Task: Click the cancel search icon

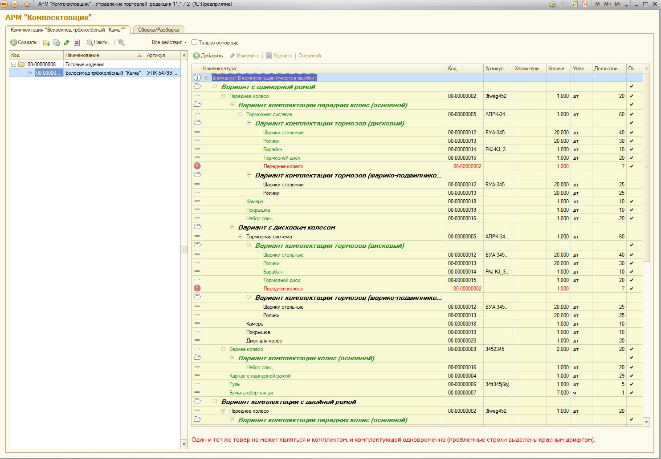Action: pyautogui.click(x=121, y=43)
